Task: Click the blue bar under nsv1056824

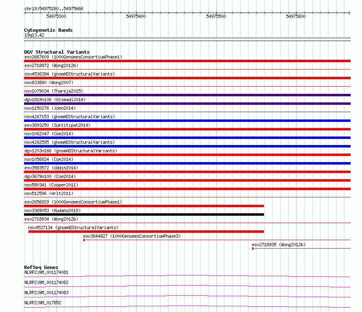Action: tap(187, 163)
